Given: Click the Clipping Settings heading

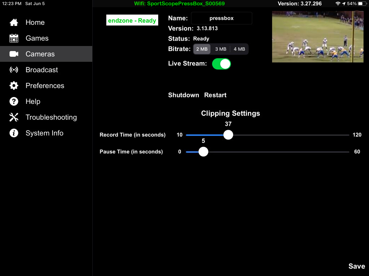Looking at the screenshot, I should click(230, 113).
